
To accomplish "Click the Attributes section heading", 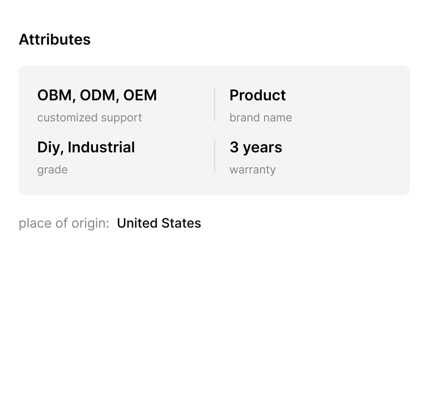I will (x=54, y=40).
